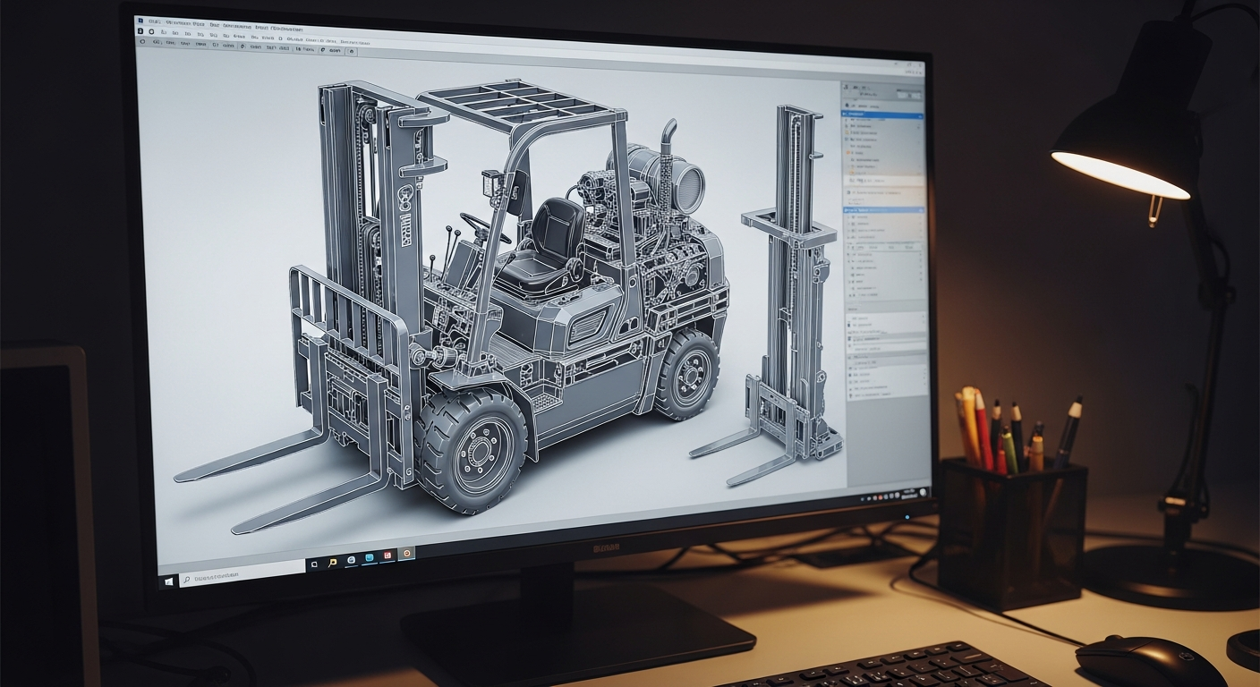Open the Task View icon in taskbar
This screenshot has width=1260, height=687.
click(x=314, y=564)
